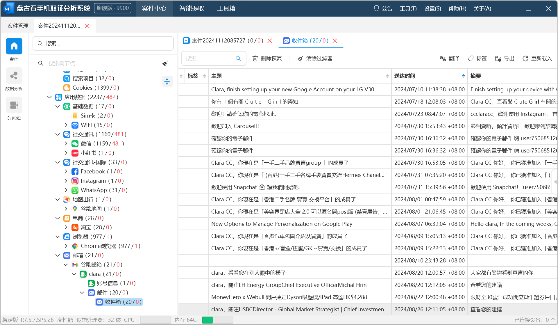Click the top 搜索... global search field
This screenshot has height=325, width=558.
[103, 44]
